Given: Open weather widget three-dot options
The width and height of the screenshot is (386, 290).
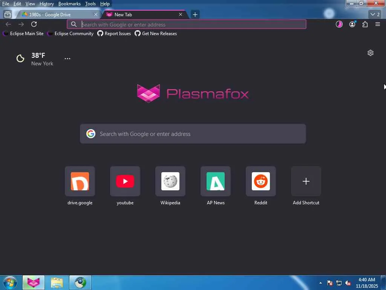Looking at the screenshot, I should coord(67,59).
